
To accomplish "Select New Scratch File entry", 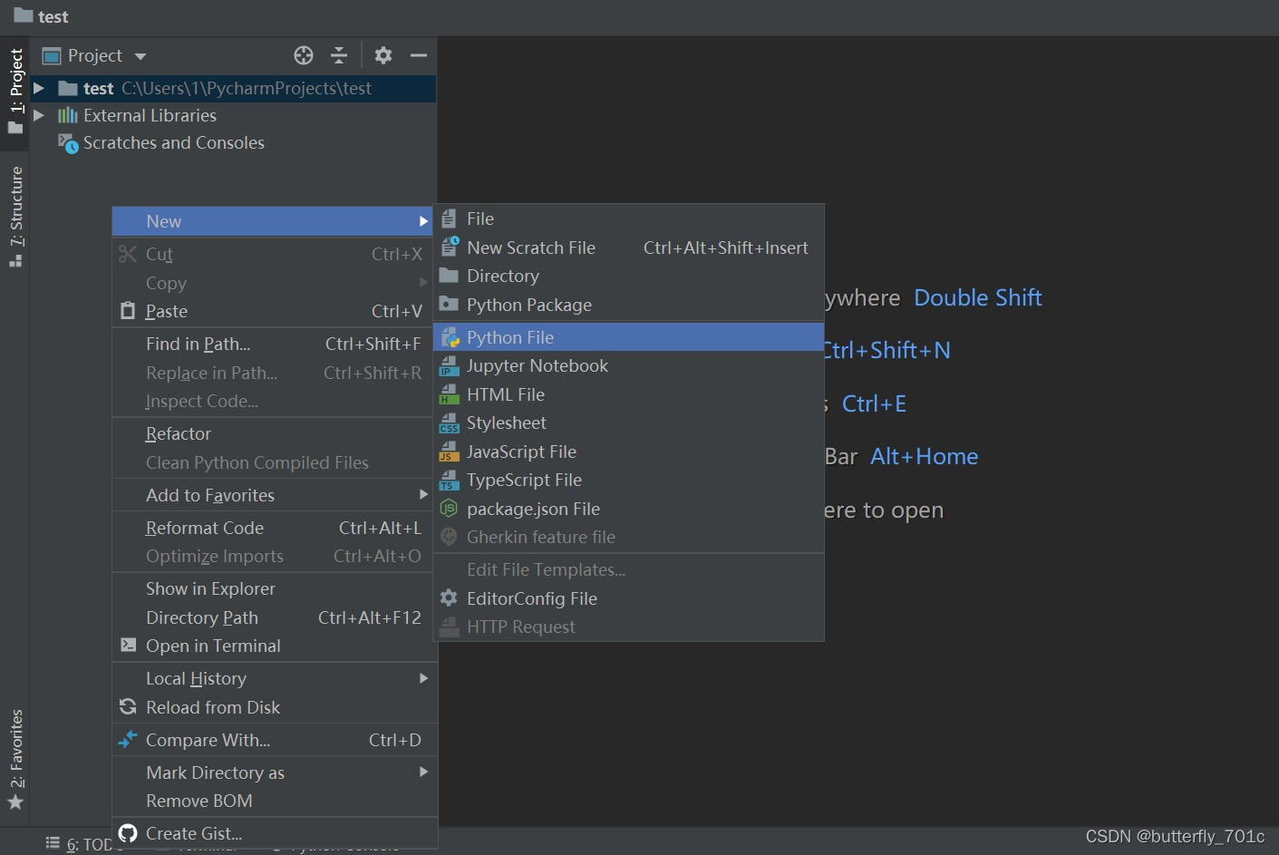I will [x=628, y=248].
